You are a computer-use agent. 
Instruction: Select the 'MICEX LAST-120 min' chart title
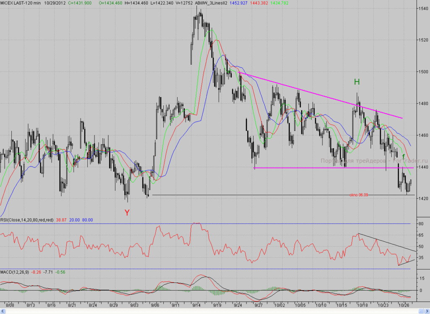click(x=21, y=3)
